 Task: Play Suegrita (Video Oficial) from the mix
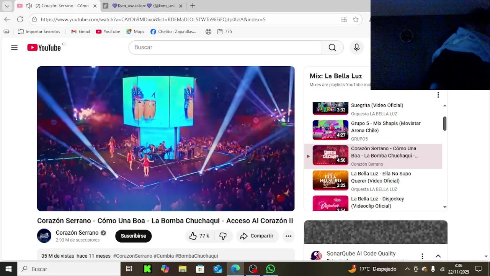pos(373,108)
